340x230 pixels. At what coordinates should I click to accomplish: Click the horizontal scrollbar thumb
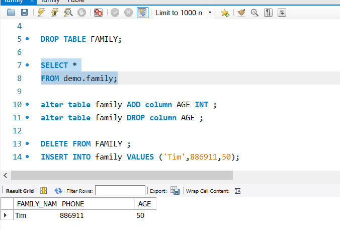click(122, 175)
